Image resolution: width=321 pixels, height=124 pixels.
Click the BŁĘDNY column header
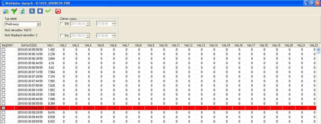[8, 45]
